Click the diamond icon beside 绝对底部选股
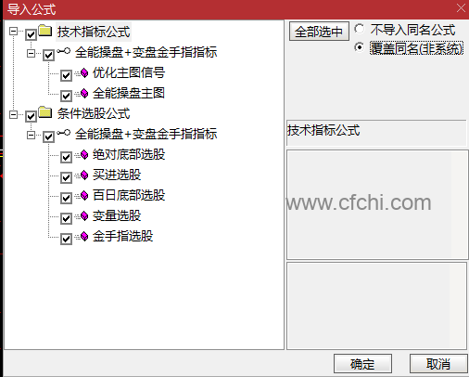The height and width of the screenshot is (377, 469). (x=84, y=155)
